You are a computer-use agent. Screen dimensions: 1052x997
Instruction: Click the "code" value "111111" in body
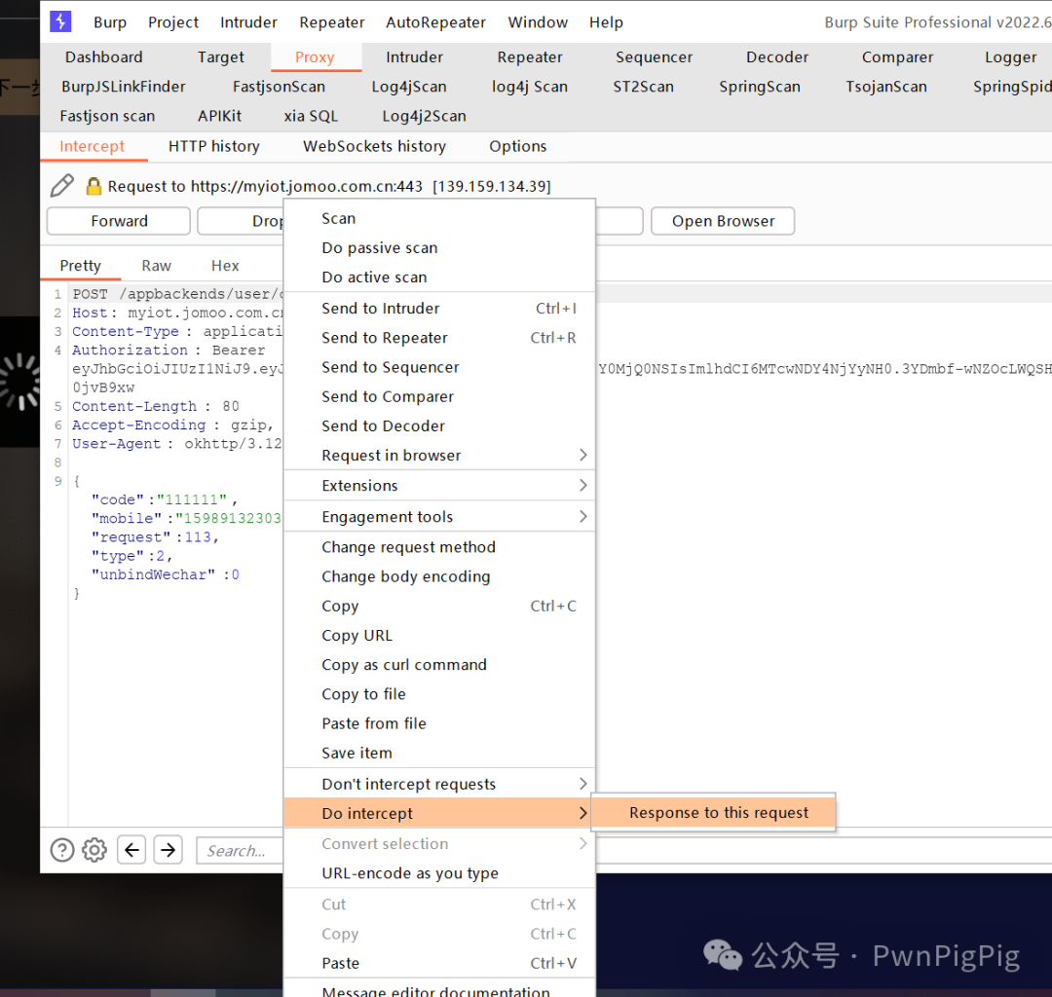[x=192, y=499]
